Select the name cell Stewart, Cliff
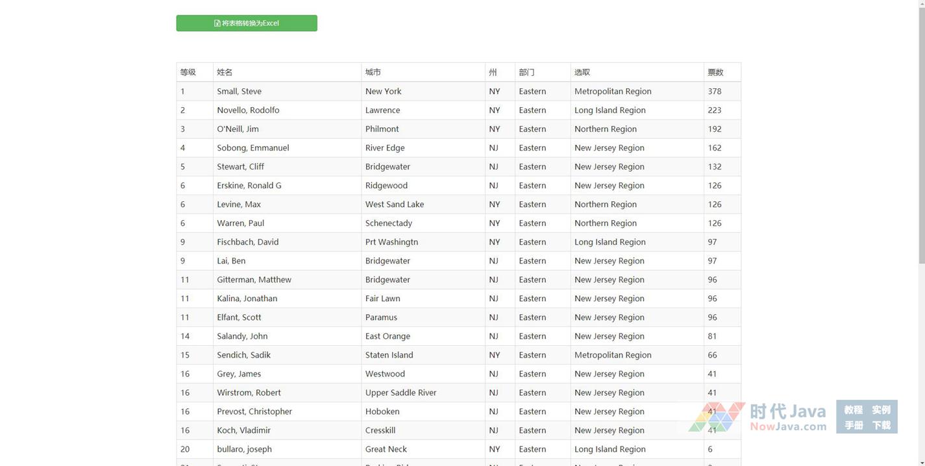This screenshot has width=925, height=466. (287, 167)
